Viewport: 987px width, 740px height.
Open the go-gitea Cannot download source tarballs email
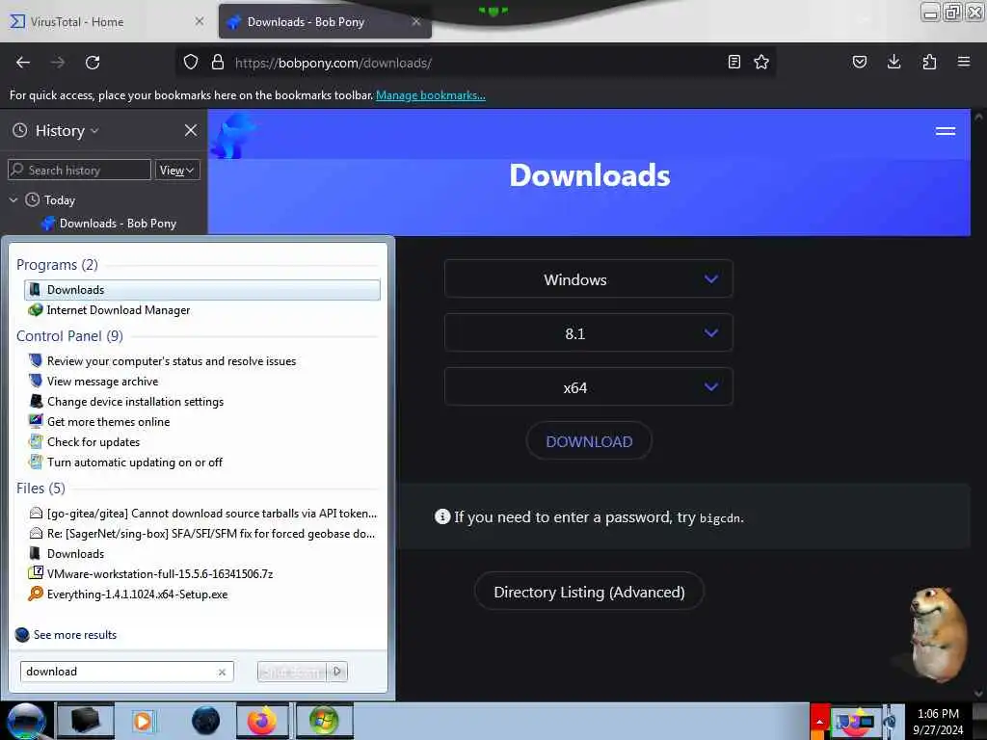pyautogui.click(x=202, y=514)
